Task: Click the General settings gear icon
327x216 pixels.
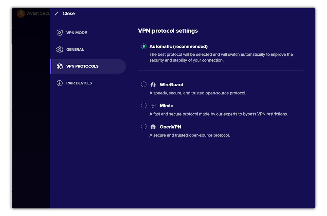Action: (x=60, y=49)
